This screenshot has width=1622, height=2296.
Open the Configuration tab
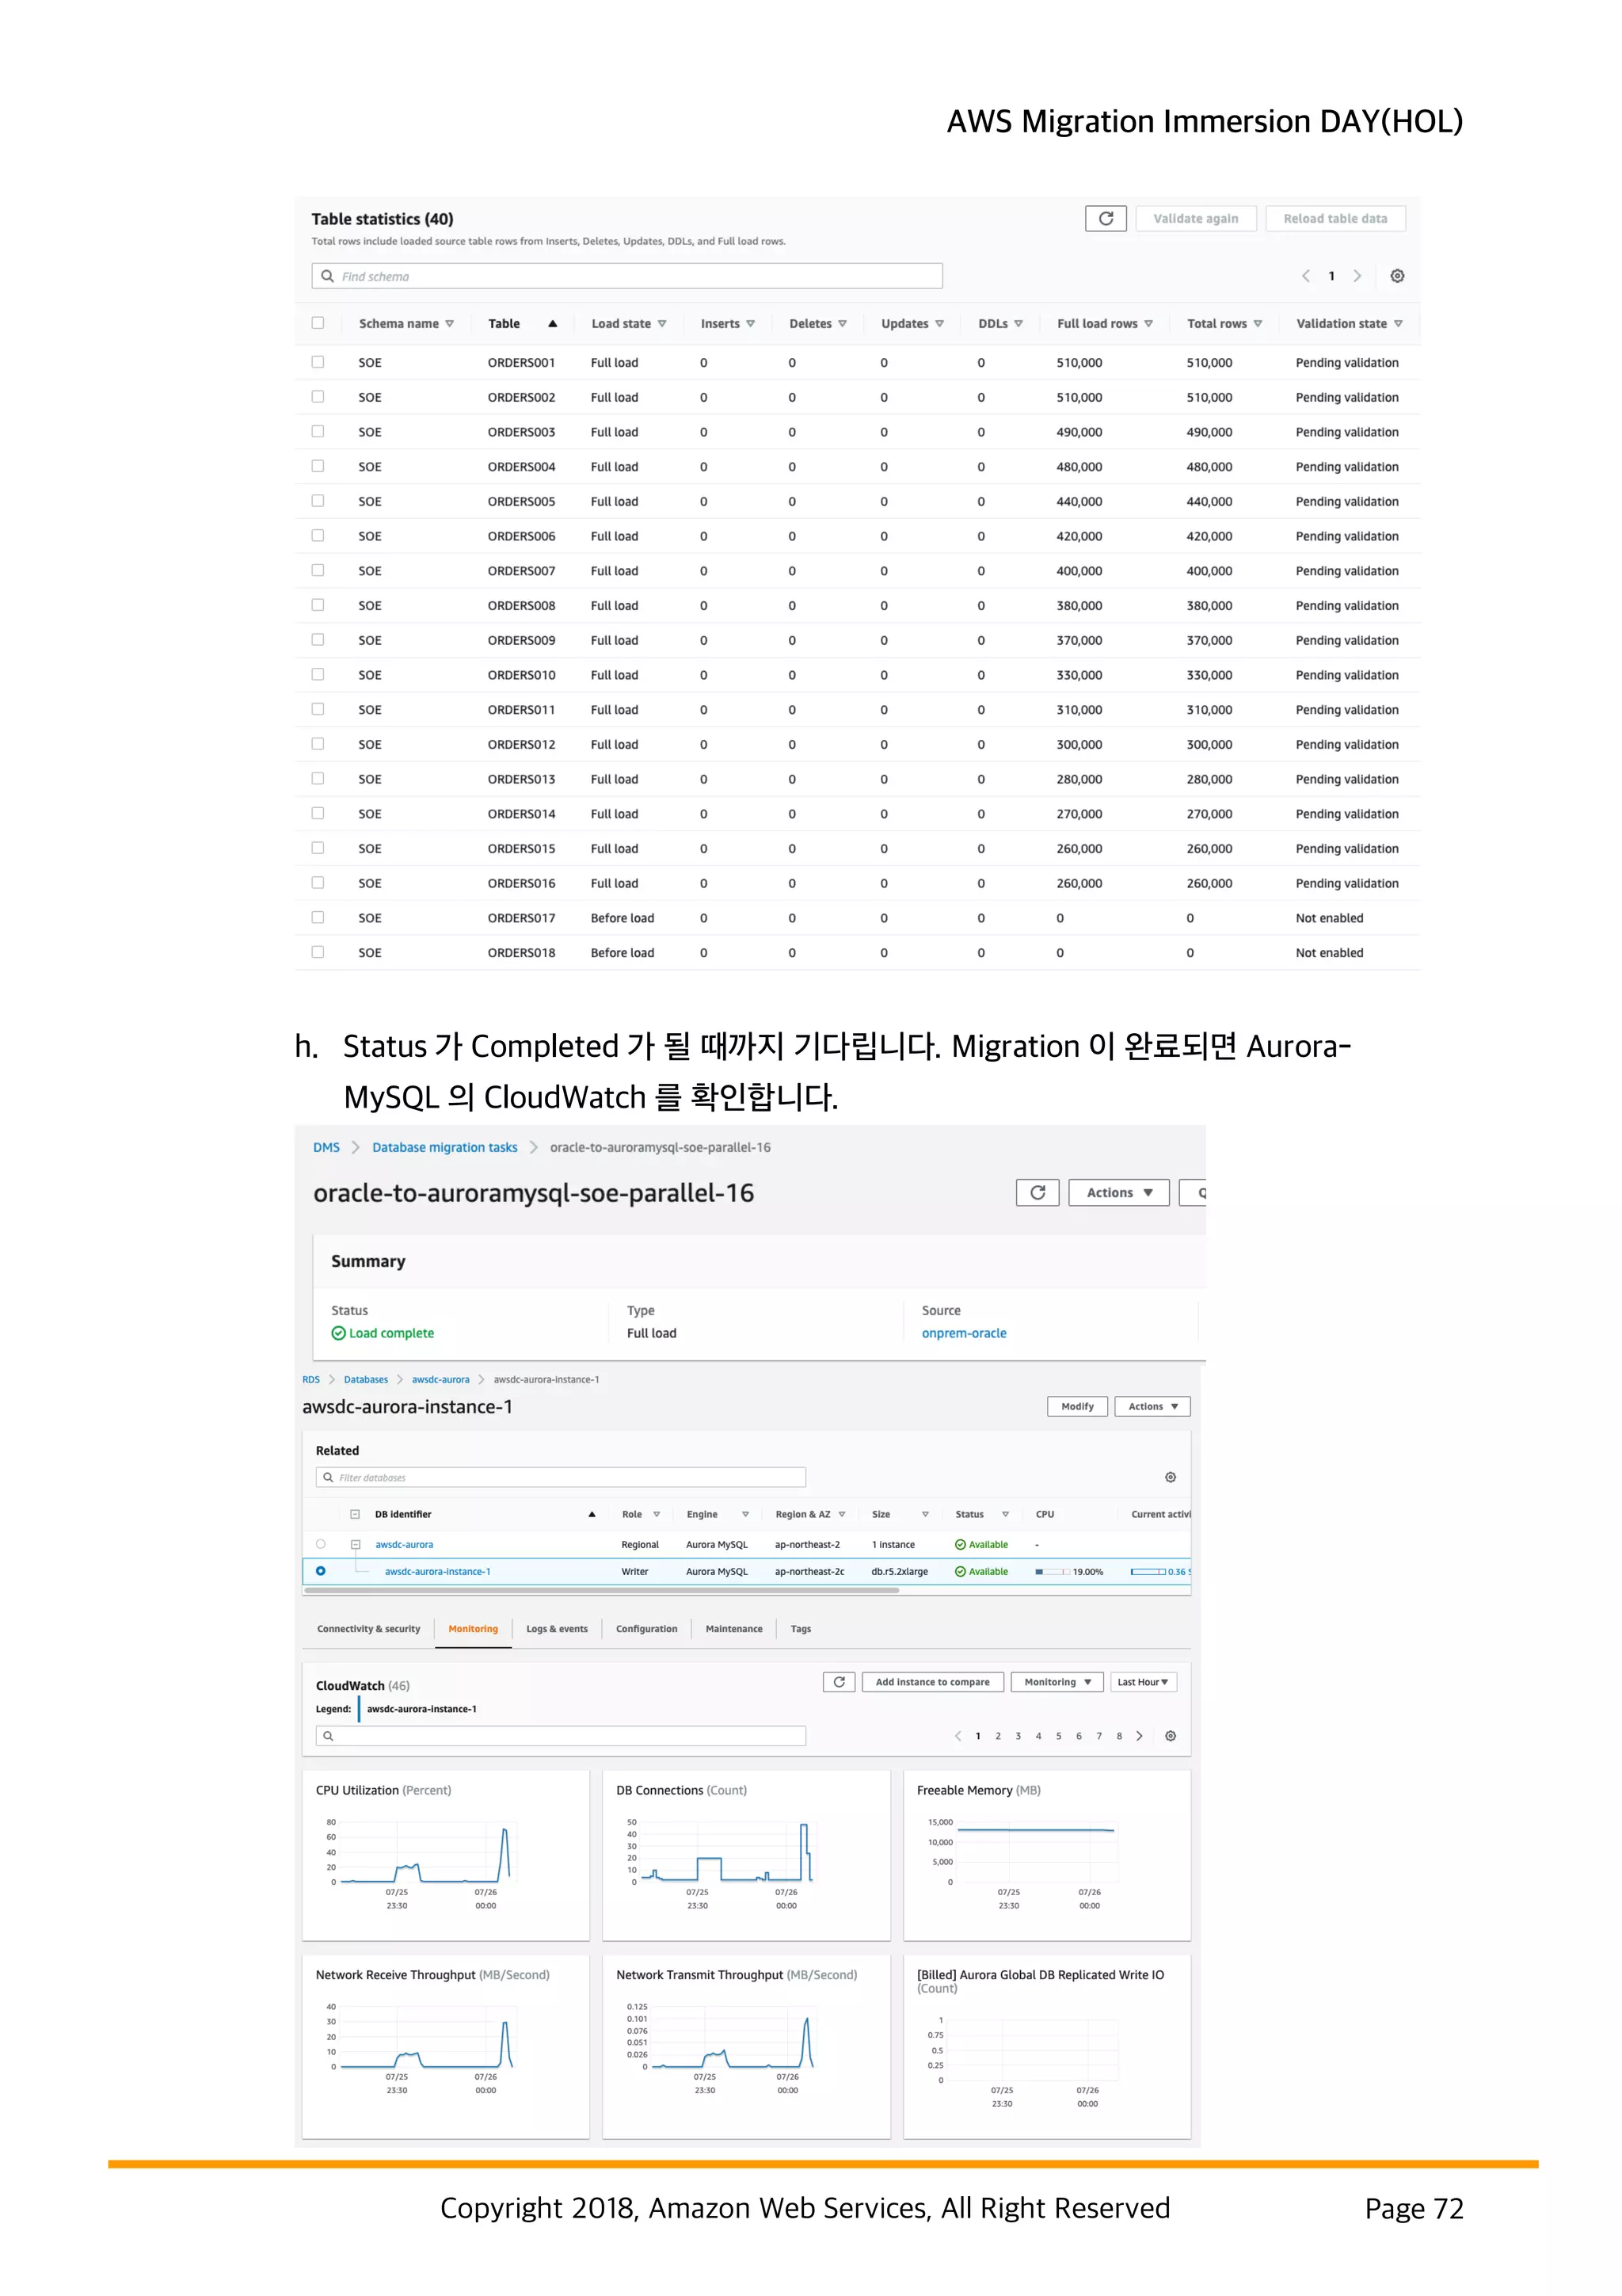[x=646, y=1630]
